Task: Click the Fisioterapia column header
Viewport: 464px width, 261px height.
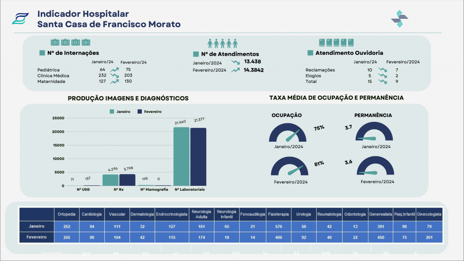Action: (279, 214)
